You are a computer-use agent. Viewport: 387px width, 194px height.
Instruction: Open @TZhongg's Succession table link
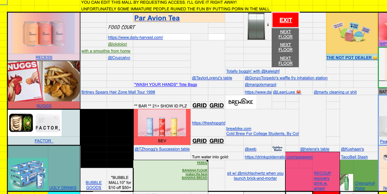click(162, 149)
